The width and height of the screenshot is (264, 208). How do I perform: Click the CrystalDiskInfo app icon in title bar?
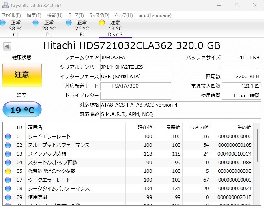(5, 5)
